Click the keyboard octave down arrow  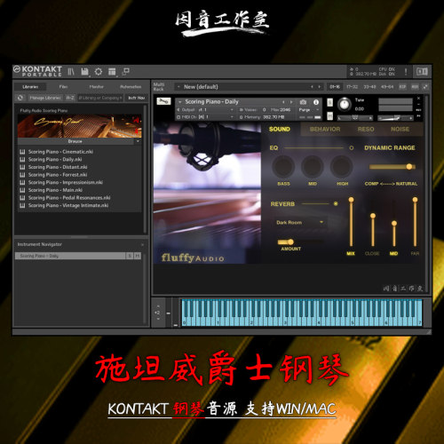[x=158, y=319]
